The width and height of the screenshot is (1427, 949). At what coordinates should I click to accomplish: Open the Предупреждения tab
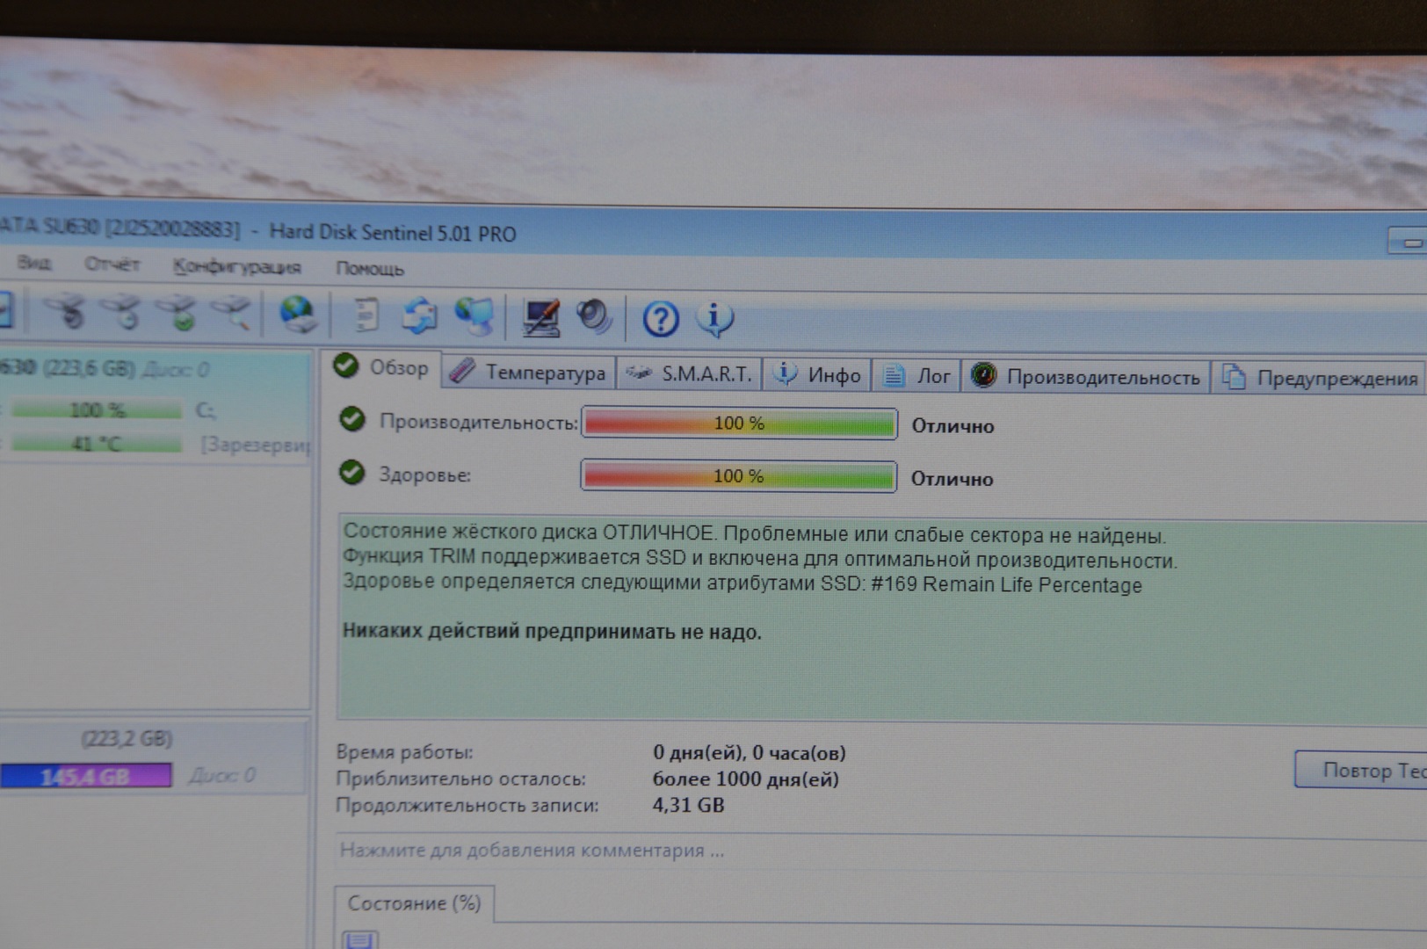(x=1321, y=379)
